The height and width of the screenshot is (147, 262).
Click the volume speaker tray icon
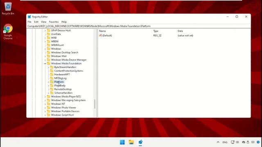(x=237, y=142)
